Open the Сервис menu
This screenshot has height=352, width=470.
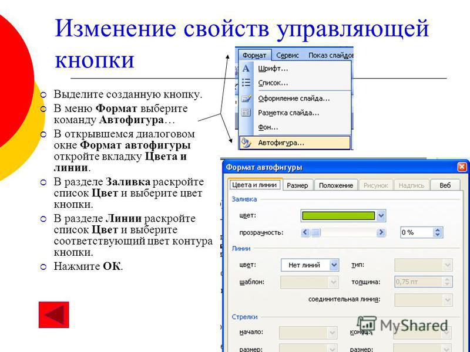coord(287,55)
